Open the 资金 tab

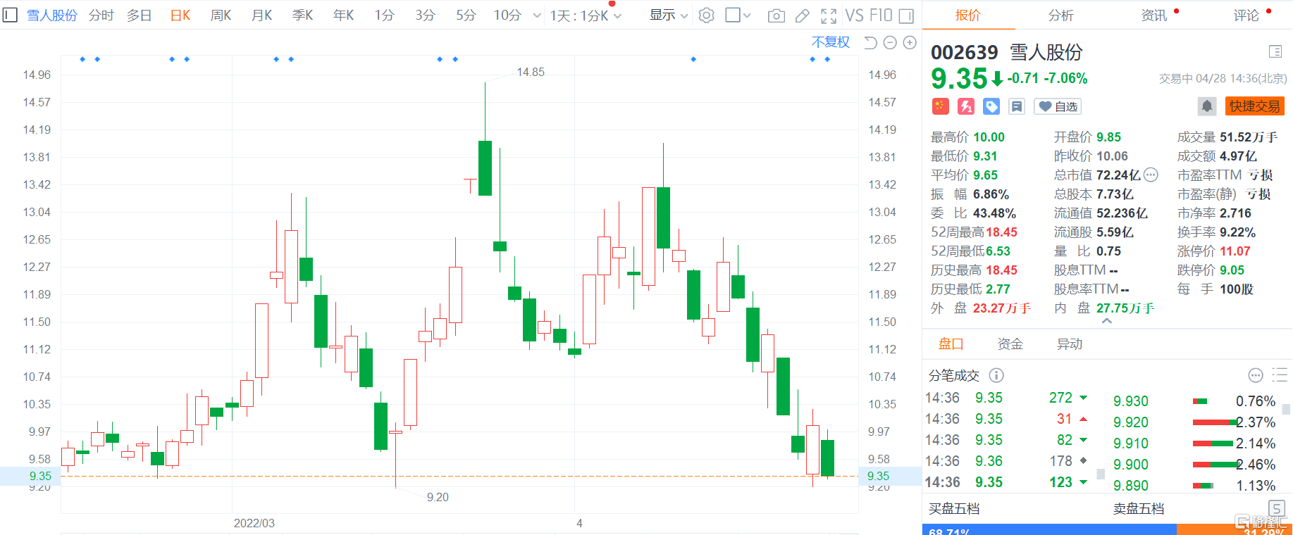(1010, 344)
